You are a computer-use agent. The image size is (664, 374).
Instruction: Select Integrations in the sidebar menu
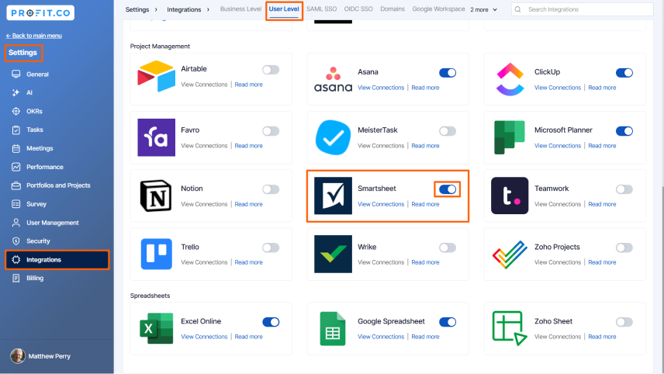pos(57,260)
